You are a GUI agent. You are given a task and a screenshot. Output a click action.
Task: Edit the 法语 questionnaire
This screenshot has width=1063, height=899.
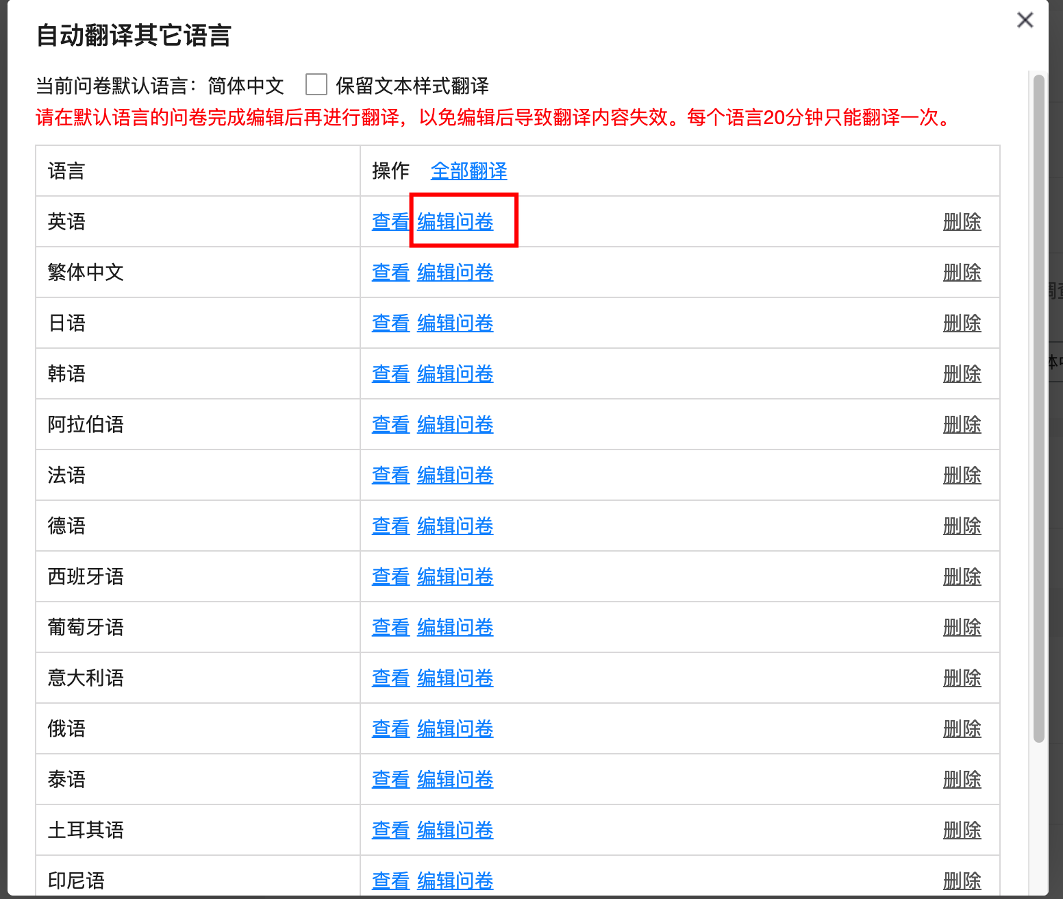(455, 475)
